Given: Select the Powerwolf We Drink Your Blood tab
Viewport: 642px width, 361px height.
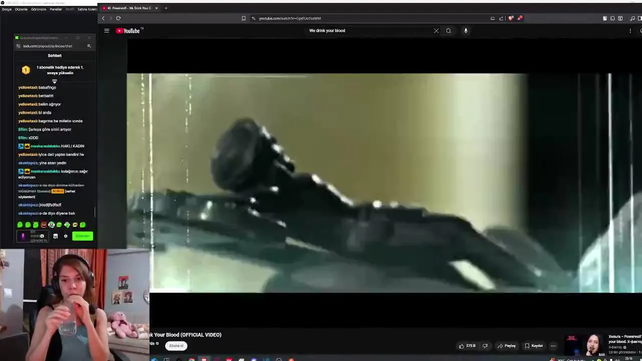Looking at the screenshot, I should 129,8.
